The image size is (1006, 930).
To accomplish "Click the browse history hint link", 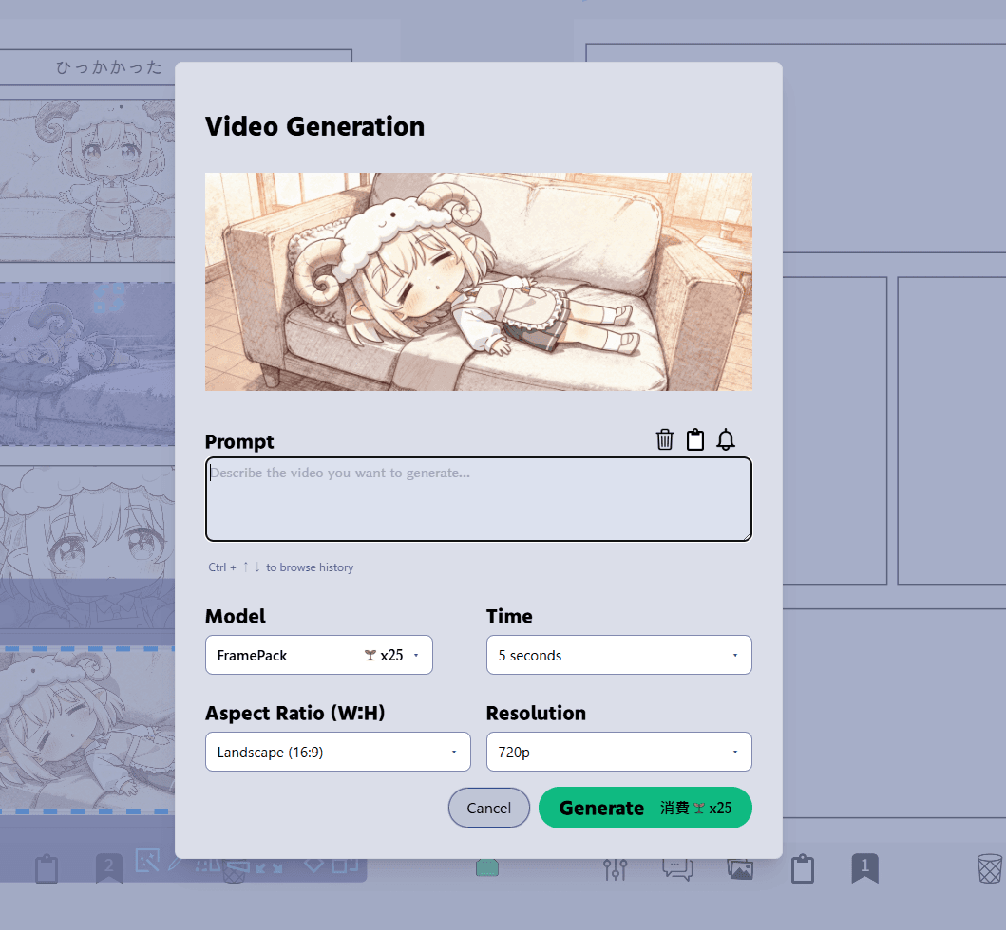I will click(279, 567).
